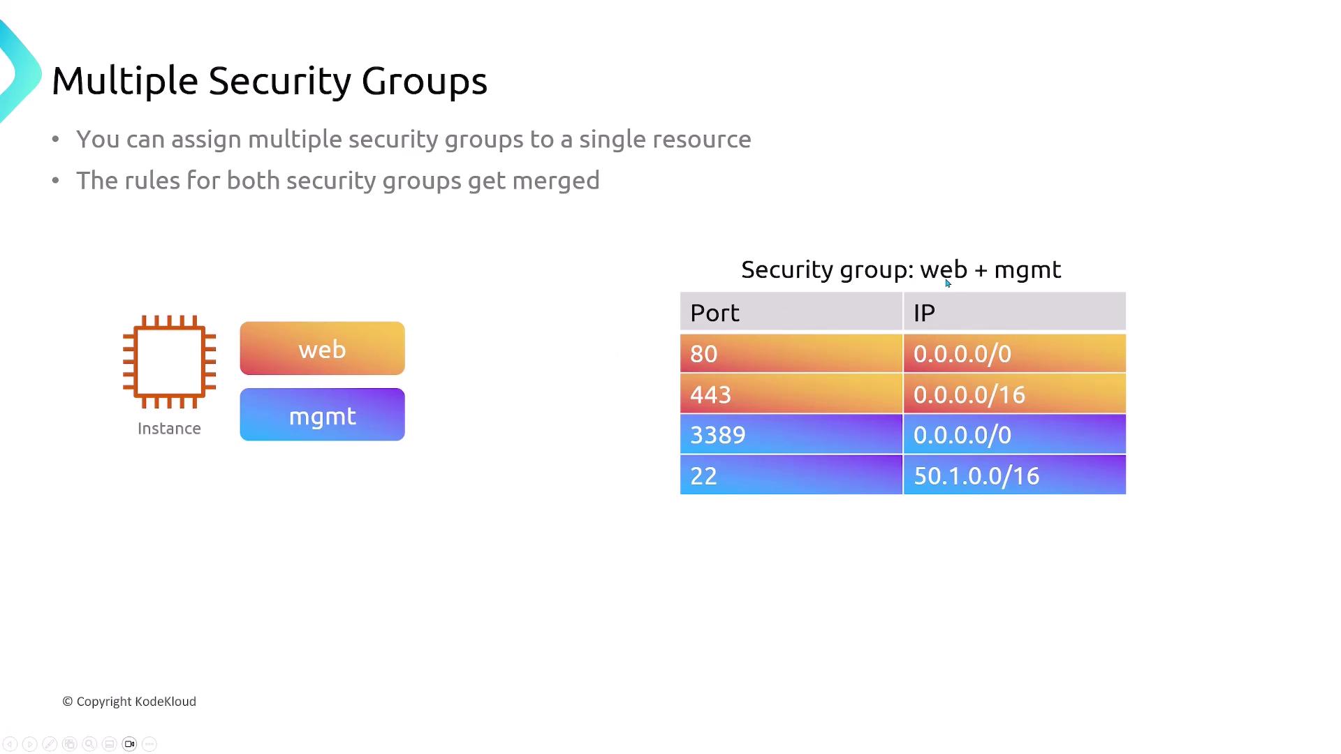Toggle the camera icon

click(129, 744)
